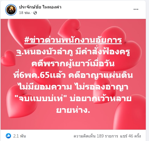Click the heart in the bottom-right corner
Viewport: 149px width, 141px height.
[x=130, y=113]
